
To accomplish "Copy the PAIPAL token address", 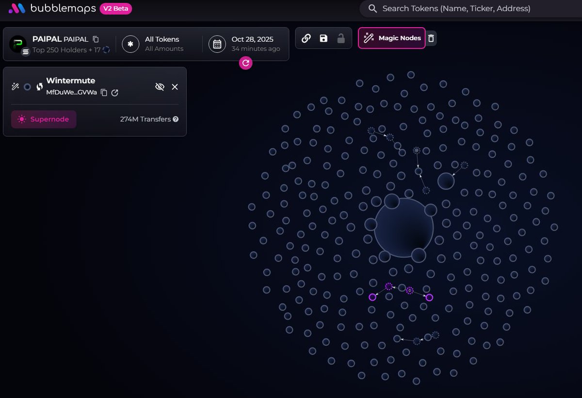I will click(96, 39).
